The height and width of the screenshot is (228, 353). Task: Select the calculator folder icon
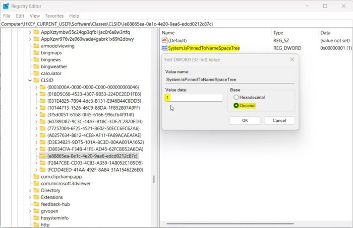(36, 73)
